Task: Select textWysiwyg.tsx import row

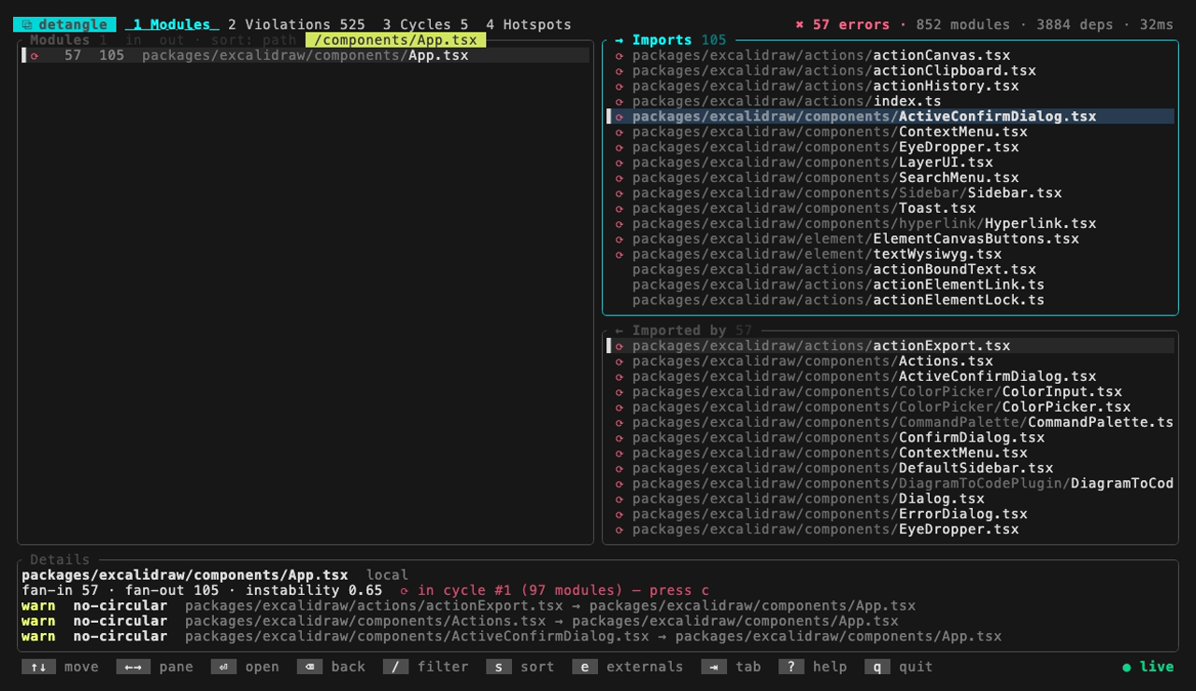Action: pyautogui.click(x=890, y=254)
